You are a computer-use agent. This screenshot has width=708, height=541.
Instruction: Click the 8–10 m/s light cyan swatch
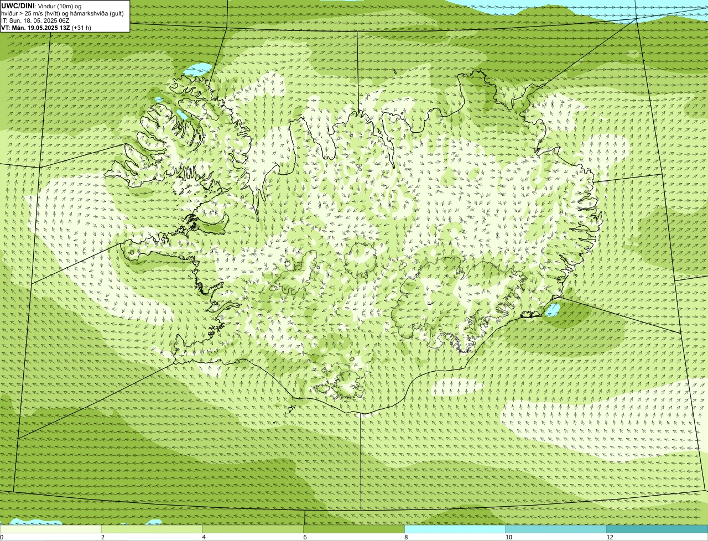pyautogui.click(x=455, y=529)
